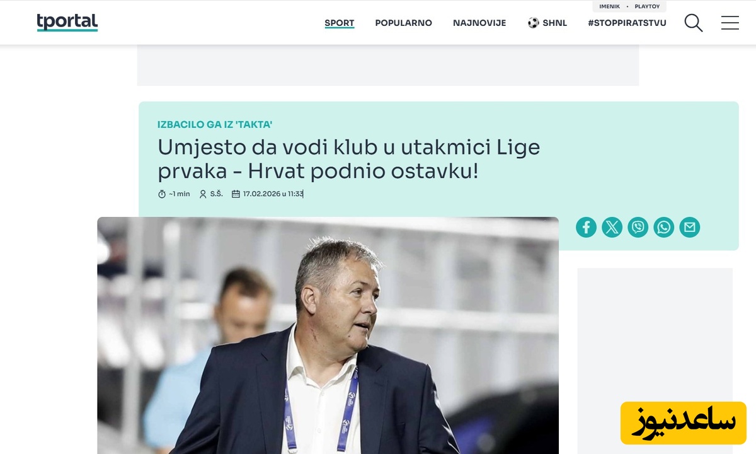Click the IZBACILO GA IZ 'TAKTA' label
The height and width of the screenshot is (454, 756).
[x=215, y=125]
